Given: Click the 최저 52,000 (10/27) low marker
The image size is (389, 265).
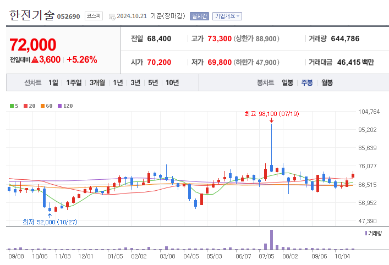Looking at the screenshot, I should [x=50, y=222].
